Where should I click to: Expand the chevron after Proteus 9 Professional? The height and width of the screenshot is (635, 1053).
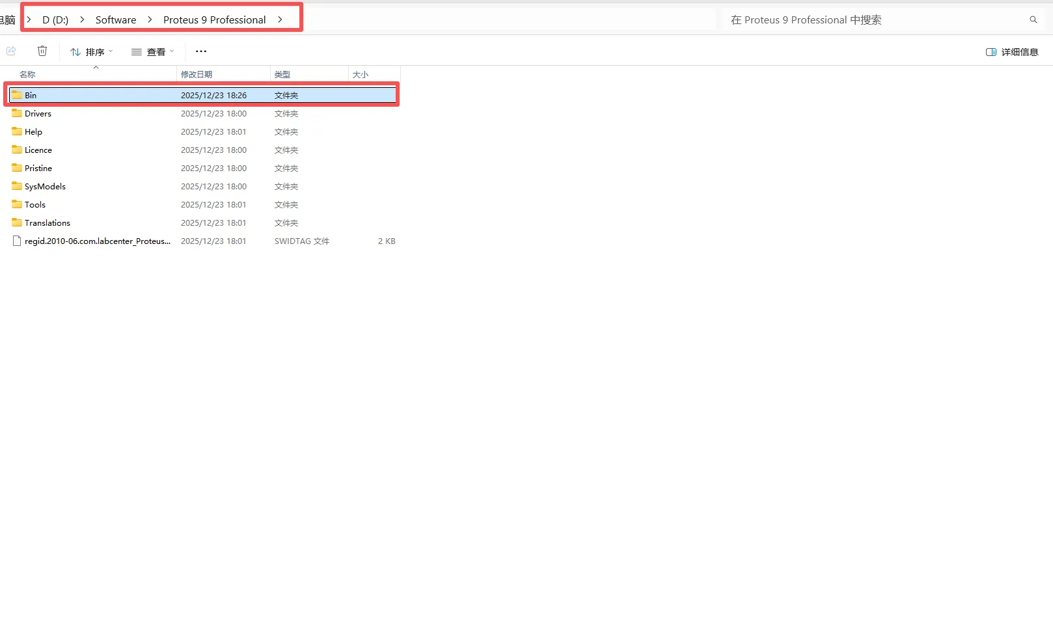[280, 20]
